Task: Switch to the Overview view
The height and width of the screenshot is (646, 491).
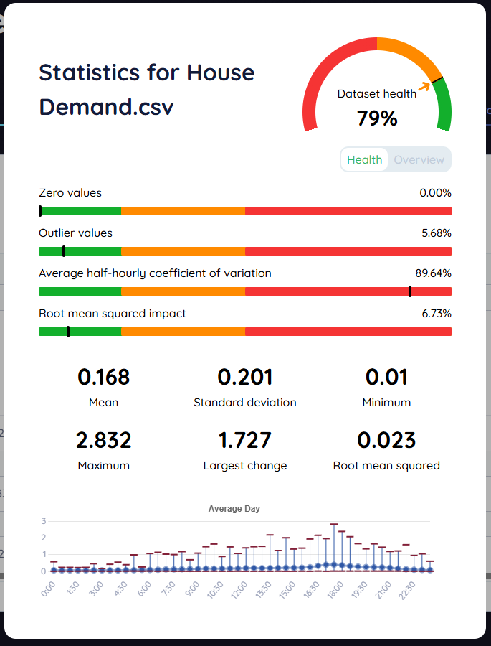Action: click(x=419, y=159)
